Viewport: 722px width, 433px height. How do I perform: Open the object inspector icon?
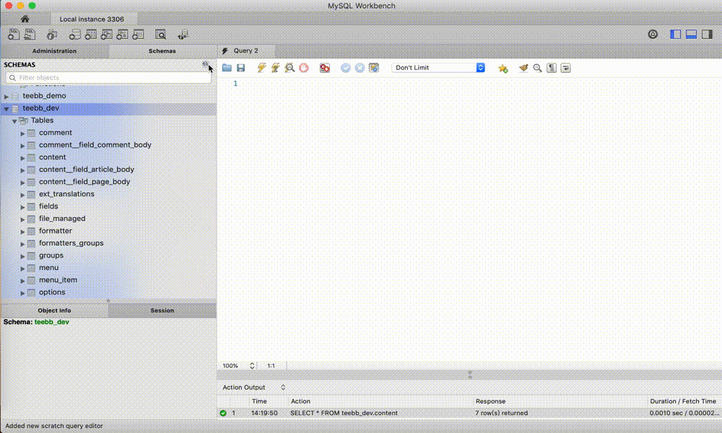coord(51,34)
